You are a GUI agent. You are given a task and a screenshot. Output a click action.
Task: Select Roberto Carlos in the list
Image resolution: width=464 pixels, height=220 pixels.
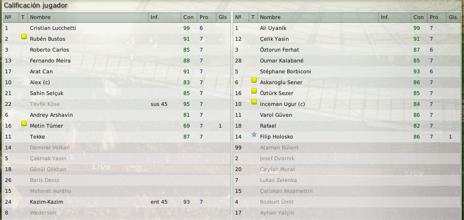coord(116,49)
